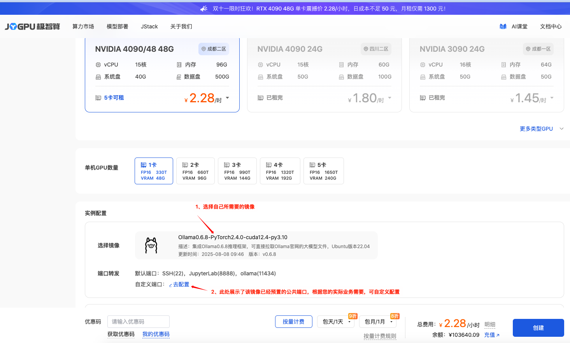Pick the 5卡 GPU quantity option
The height and width of the screenshot is (343, 570).
pyautogui.click(x=324, y=171)
